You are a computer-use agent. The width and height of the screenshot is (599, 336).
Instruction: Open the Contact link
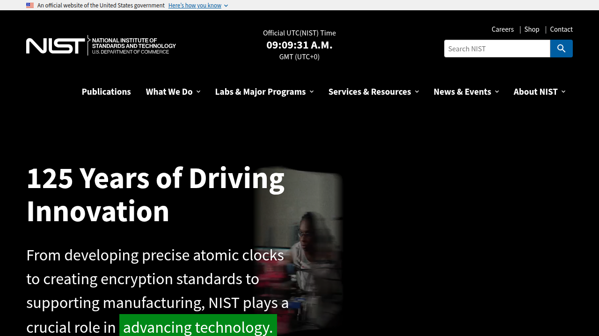click(561, 29)
